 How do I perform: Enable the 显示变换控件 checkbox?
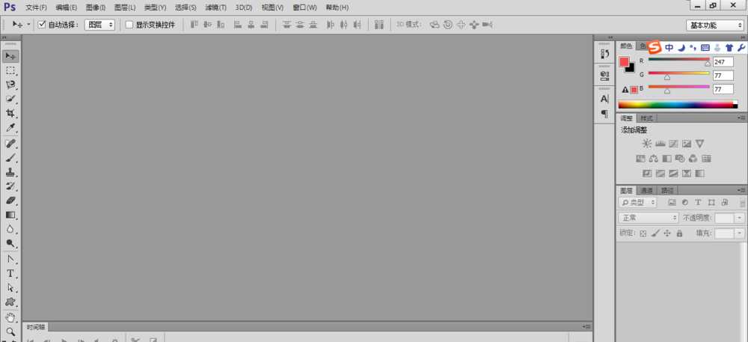(129, 25)
